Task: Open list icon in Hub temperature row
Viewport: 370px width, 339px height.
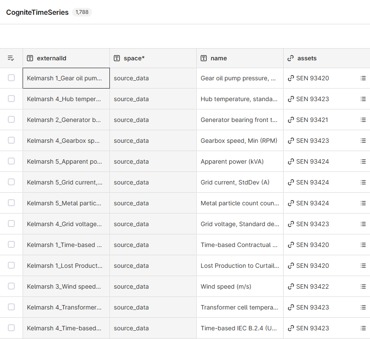Action: pyautogui.click(x=363, y=99)
